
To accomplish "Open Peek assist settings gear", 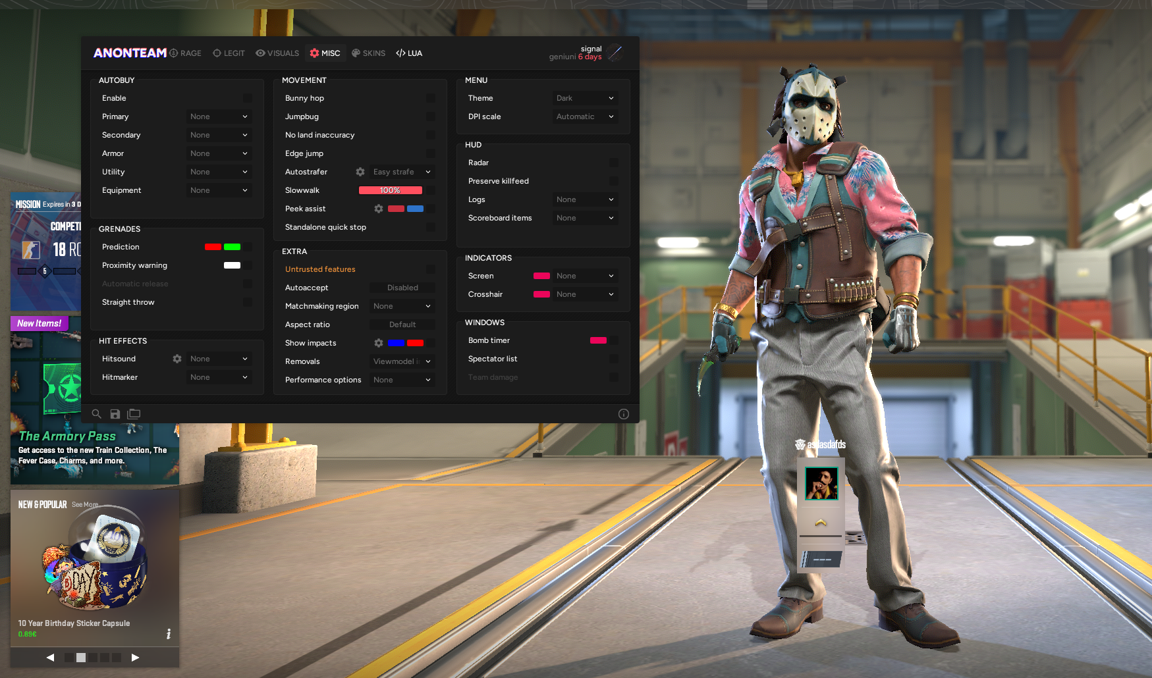I will pos(379,209).
